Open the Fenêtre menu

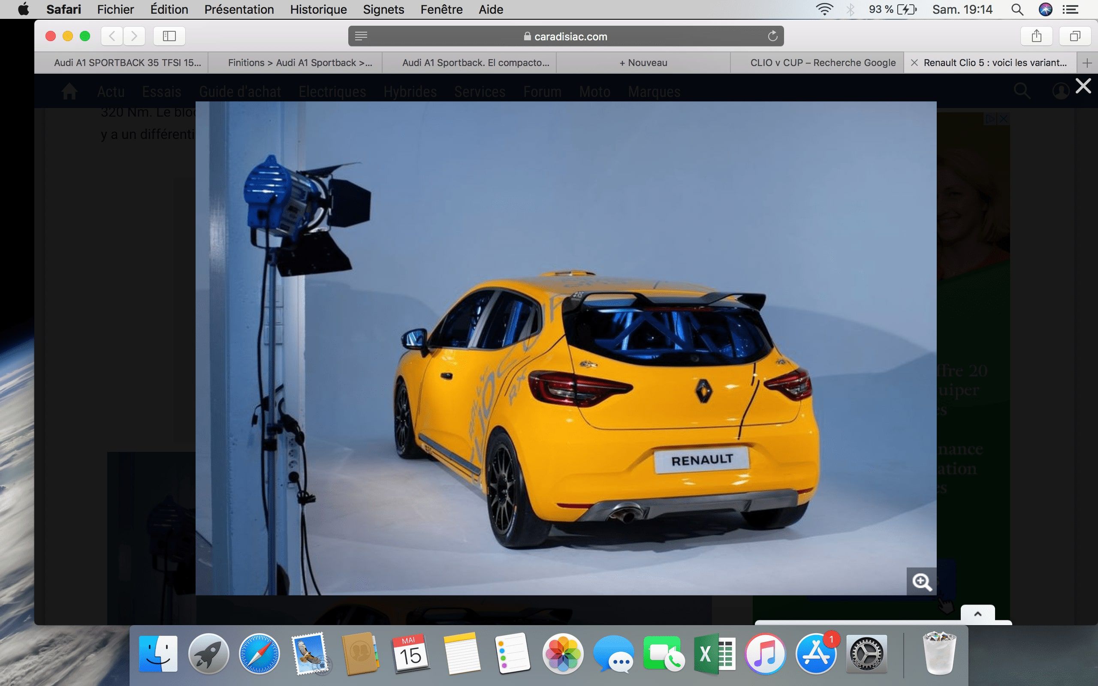pyautogui.click(x=441, y=9)
